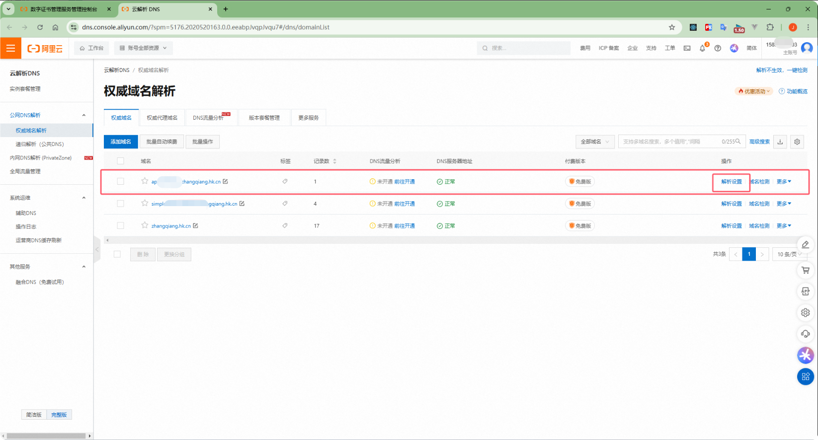The image size is (818, 440).
Task: Open the 优惠活动 dropdown
Action: 754,91
